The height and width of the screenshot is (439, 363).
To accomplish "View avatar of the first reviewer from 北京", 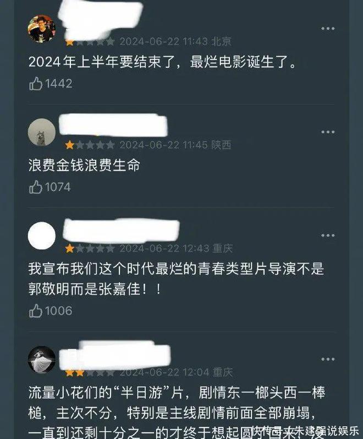I will point(42,29).
